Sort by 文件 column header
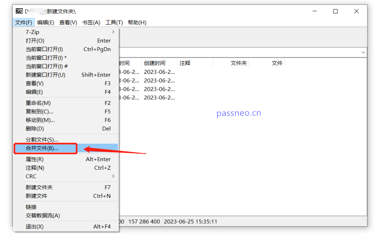The height and width of the screenshot is (242, 381). point(267,63)
